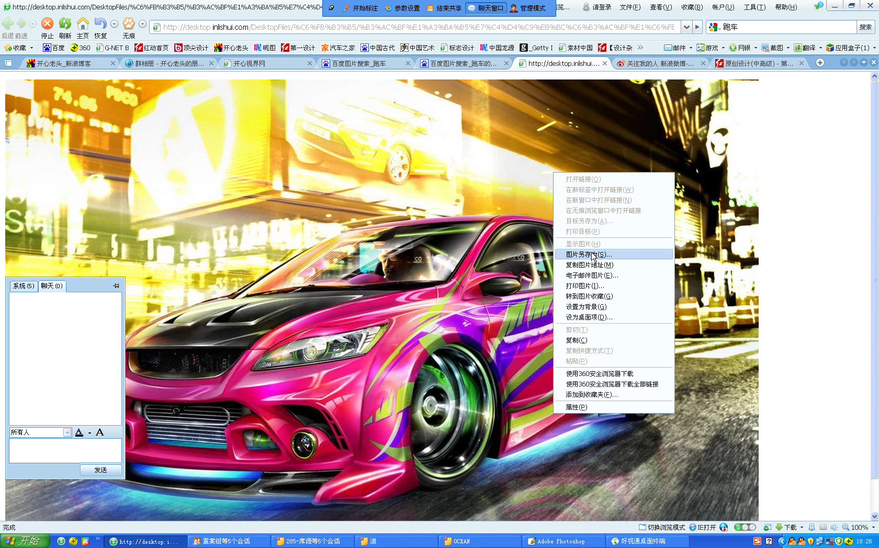Select 使用360安全浏览器下载 menu entry

(x=613, y=373)
